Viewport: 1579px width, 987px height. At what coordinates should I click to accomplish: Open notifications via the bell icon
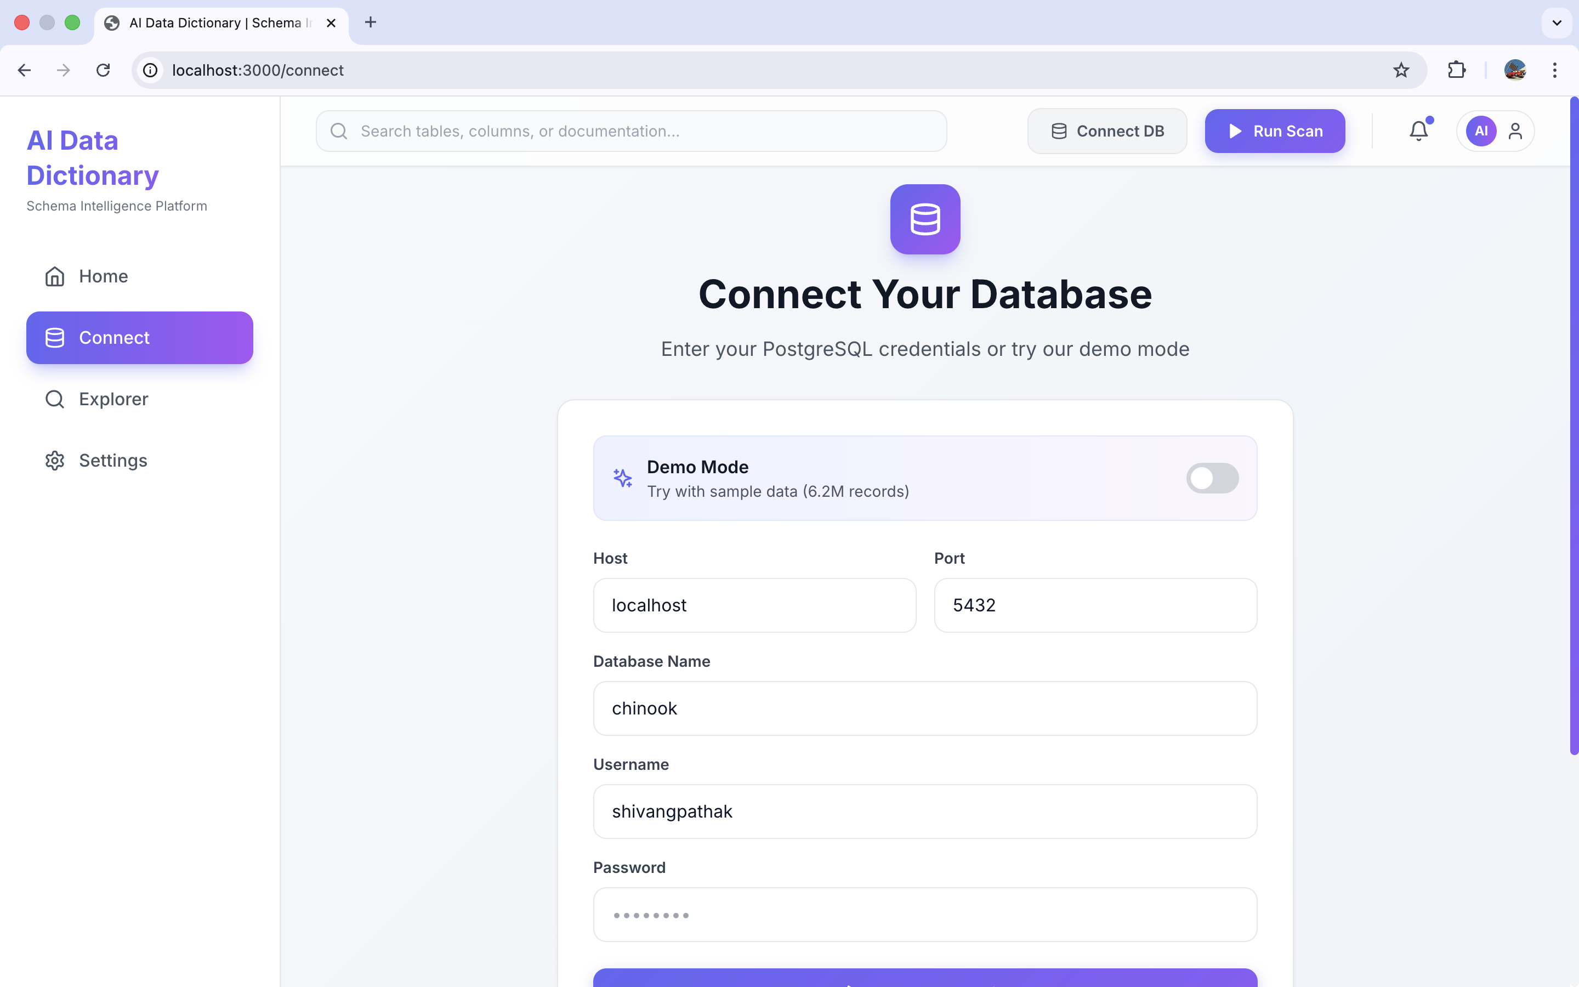point(1418,131)
